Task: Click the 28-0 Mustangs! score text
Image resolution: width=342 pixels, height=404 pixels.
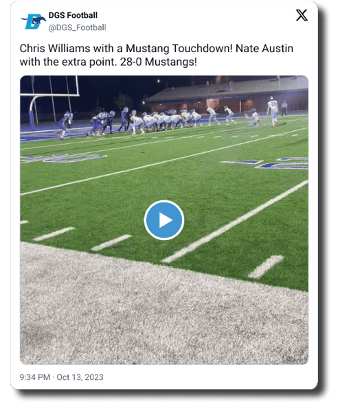Action: click(x=159, y=62)
